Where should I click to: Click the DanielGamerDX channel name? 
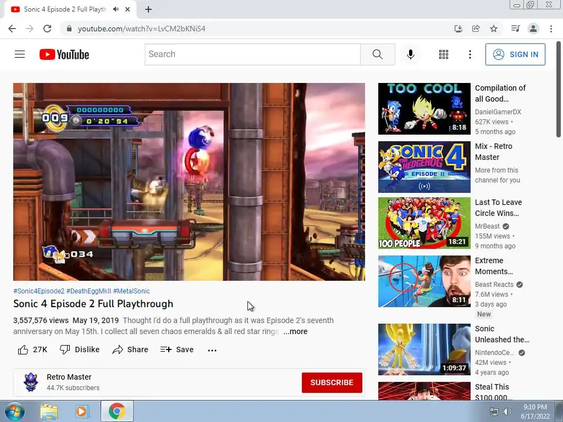pyautogui.click(x=498, y=112)
